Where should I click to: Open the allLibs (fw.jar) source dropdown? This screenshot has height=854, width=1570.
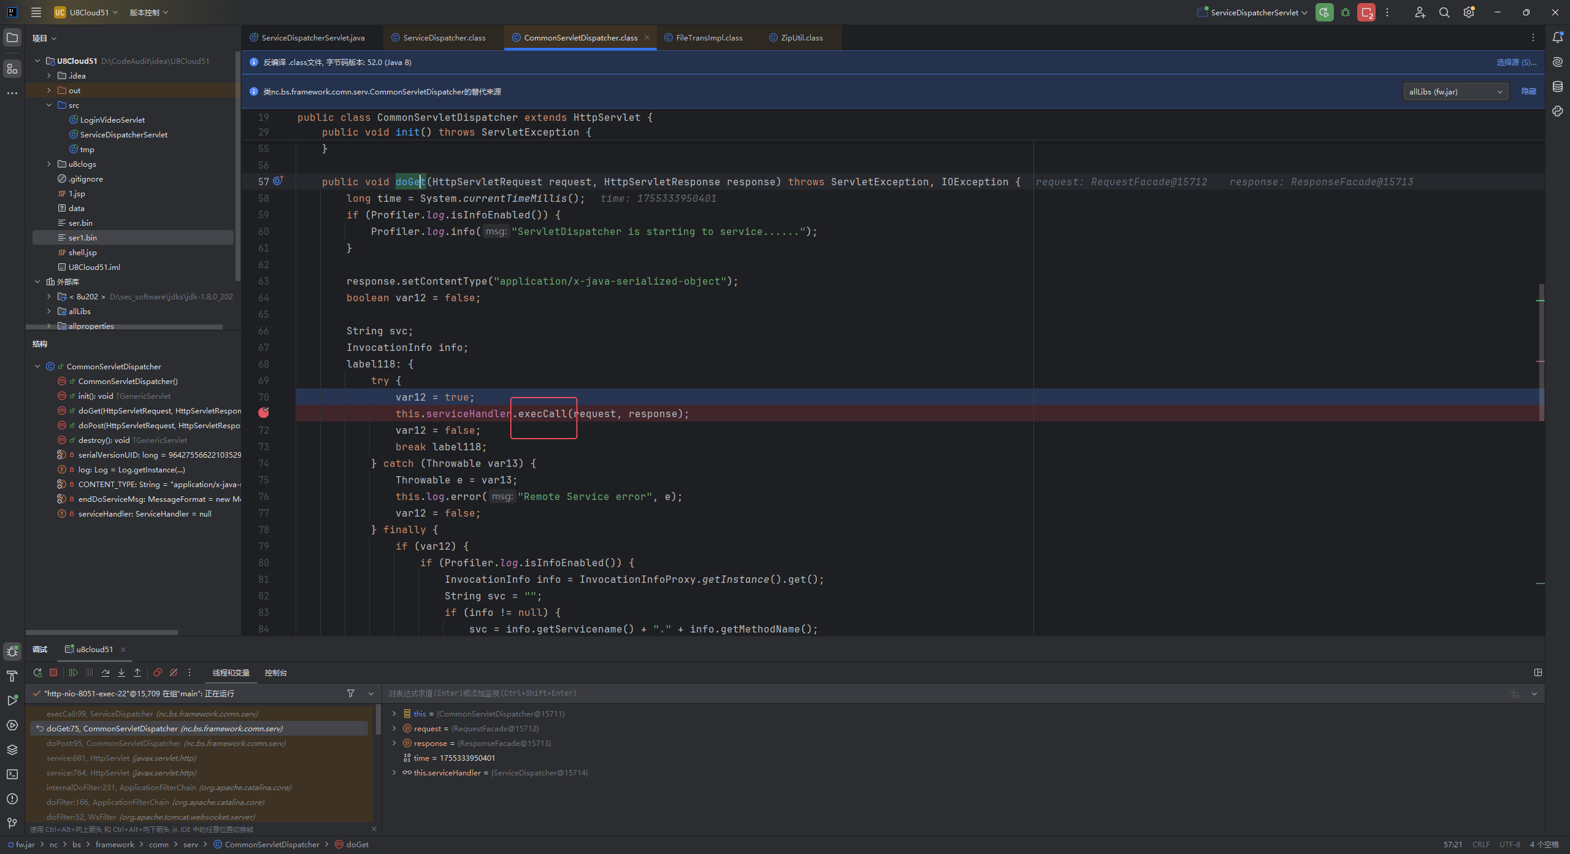pos(1456,91)
